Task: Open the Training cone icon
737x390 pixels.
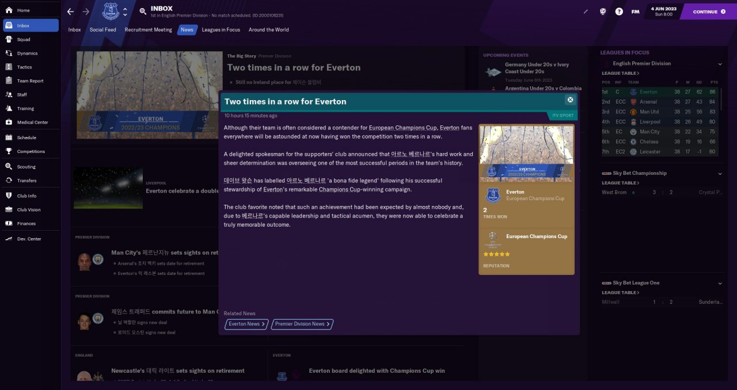Action: click(x=9, y=109)
